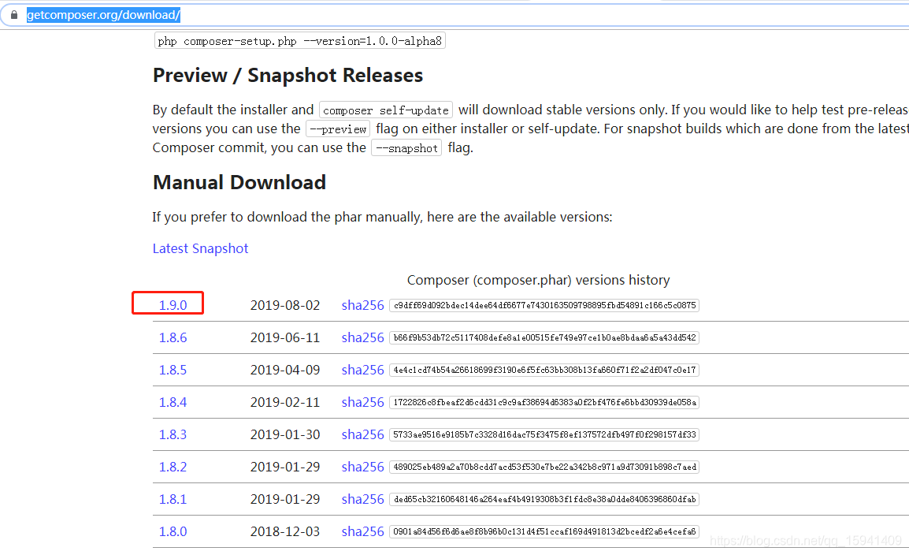The width and height of the screenshot is (909, 555).
Task: Click the date 2019-02-11
Action: click(284, 403)
